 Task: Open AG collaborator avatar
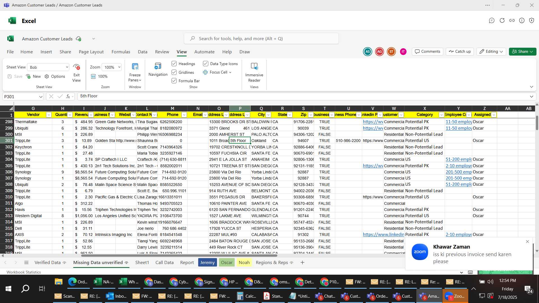pos(380,52)
